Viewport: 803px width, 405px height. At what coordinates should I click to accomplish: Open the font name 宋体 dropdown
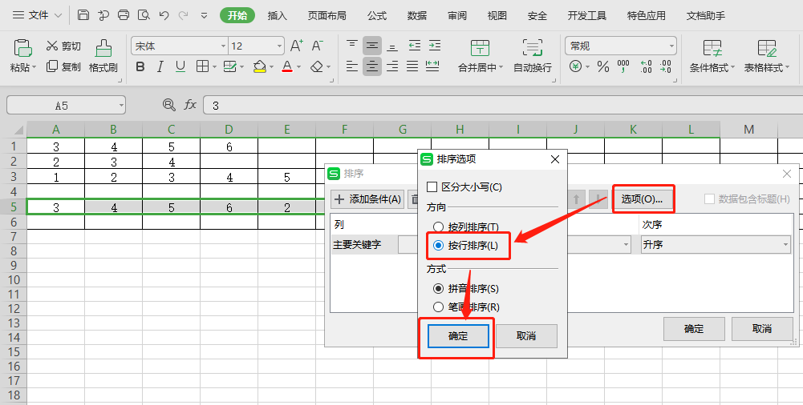click(223, 46)
